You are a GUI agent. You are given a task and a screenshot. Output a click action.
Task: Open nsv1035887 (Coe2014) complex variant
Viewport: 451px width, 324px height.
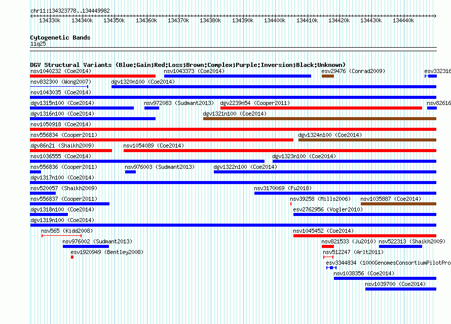tap(398, 204)
